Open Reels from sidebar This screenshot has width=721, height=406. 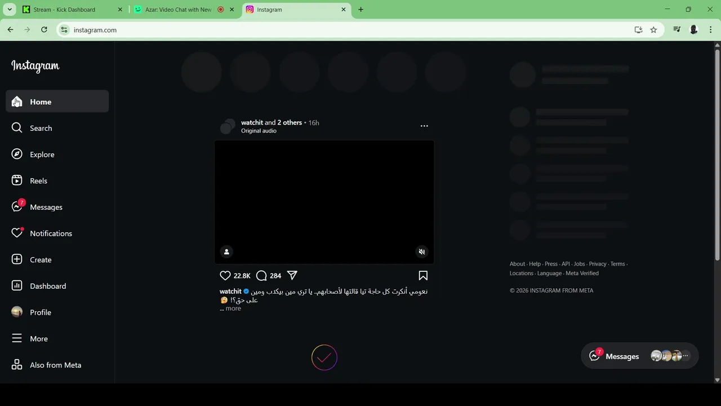(57, 180)
